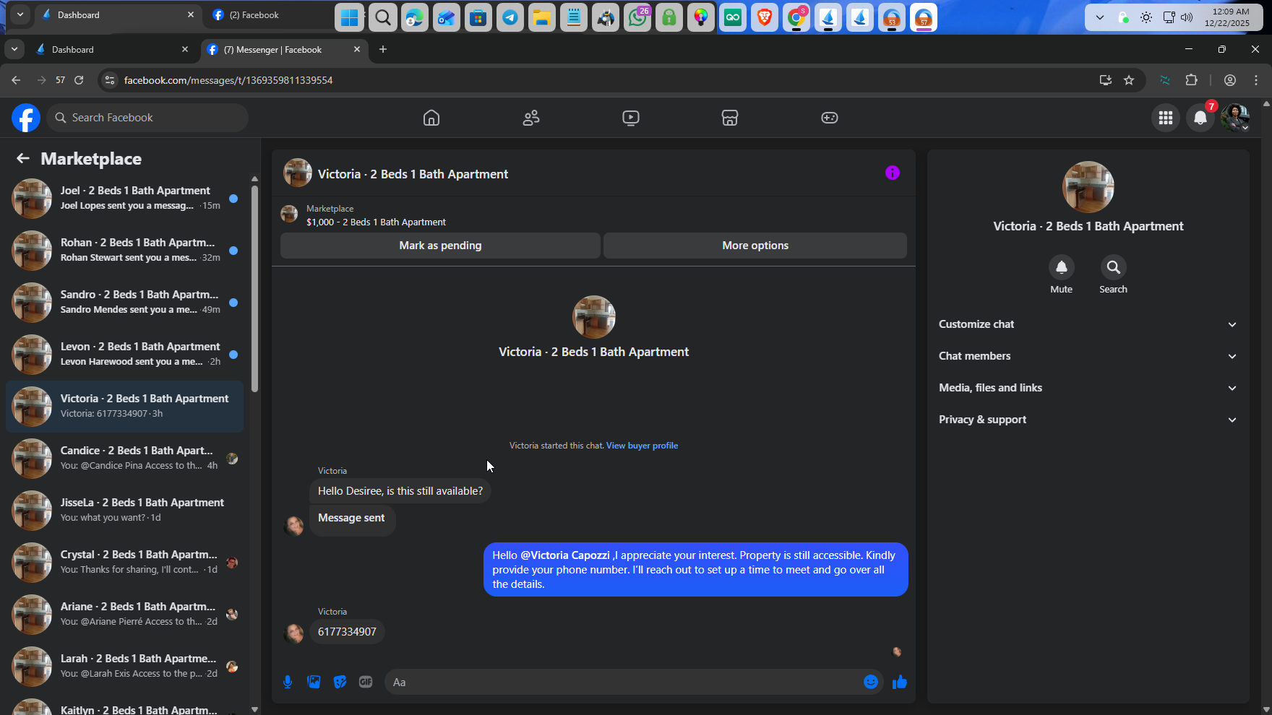Open the Friends icon in the top bar
The image size is (1272, 715).
pos(531,118)
